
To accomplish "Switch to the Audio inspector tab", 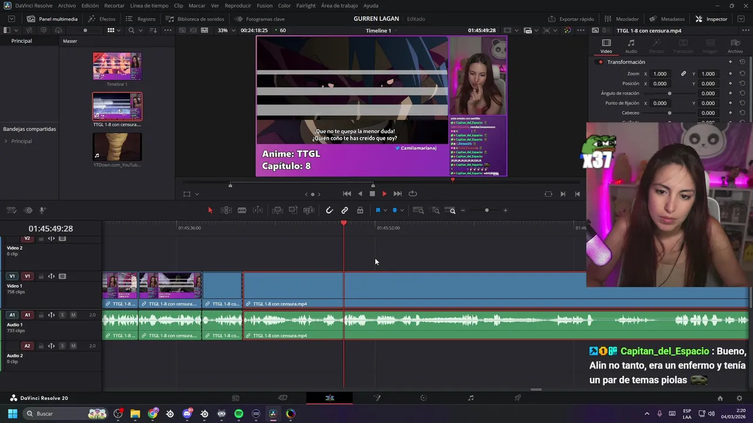I will (x=631, y=46).
